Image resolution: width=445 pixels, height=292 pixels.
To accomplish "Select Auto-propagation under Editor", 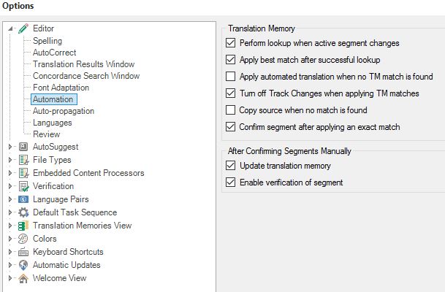I will point(64,111).
